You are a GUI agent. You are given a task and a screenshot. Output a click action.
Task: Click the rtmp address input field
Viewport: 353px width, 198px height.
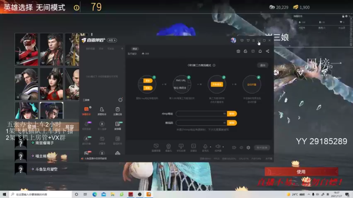[x=201, y=114]
